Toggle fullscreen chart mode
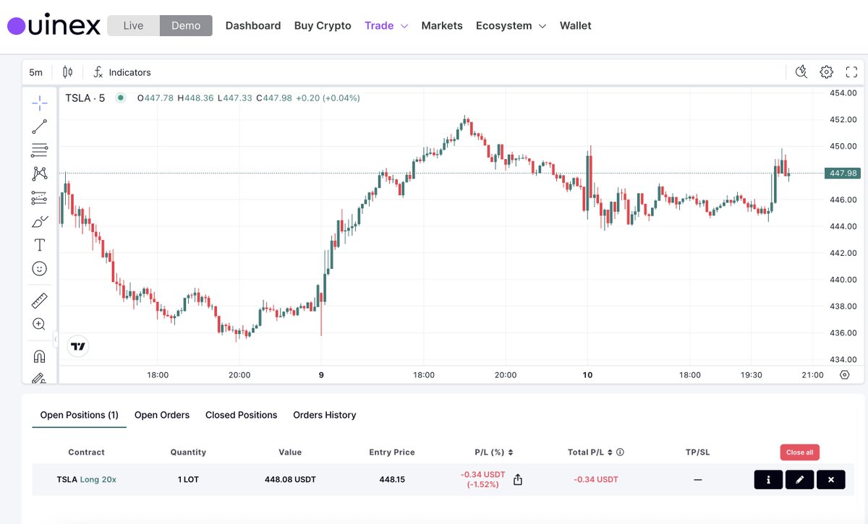Image resolution: width=868 pixels, height=524 pixels. pyautogui.click(x=851, y=72)
